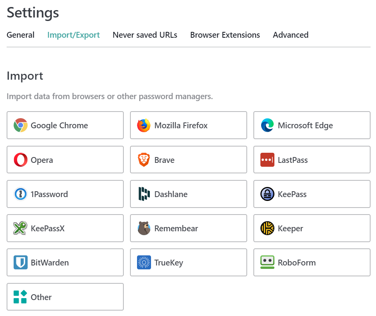Click the Remembear bear icon
376x316 pixels.
(x=144, y=228)
